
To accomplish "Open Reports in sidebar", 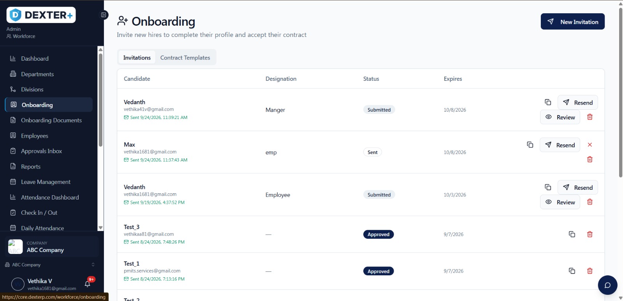I will pos(49,167).
